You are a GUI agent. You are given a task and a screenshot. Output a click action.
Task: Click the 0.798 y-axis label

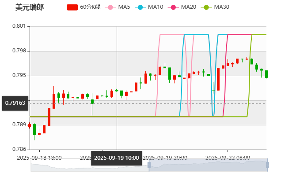pos(19,51)
